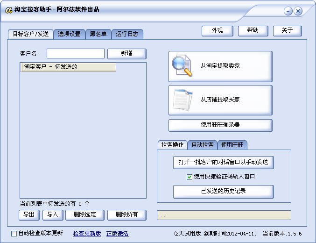This screenshot has height=243, width=316.
Task: Select the 拉客操作 sub-tab
Action: (173, 145)
